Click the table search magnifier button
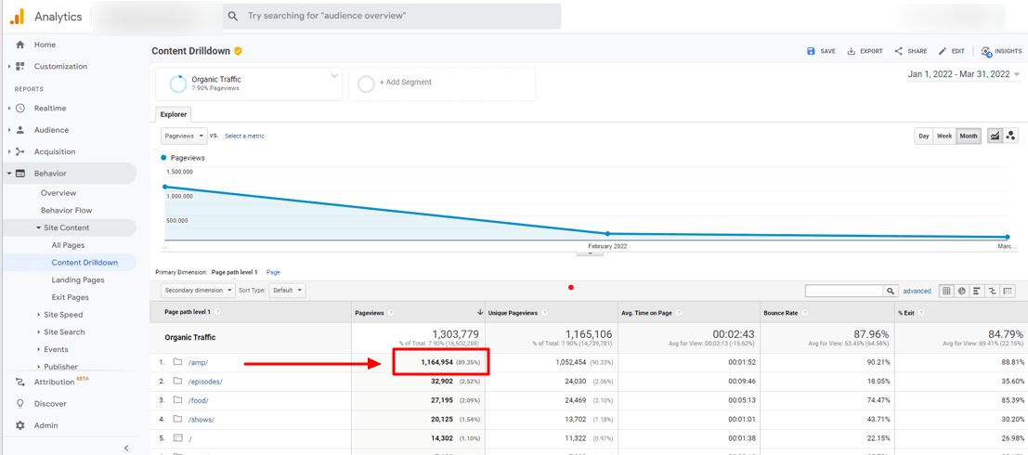 coord(890,291)
